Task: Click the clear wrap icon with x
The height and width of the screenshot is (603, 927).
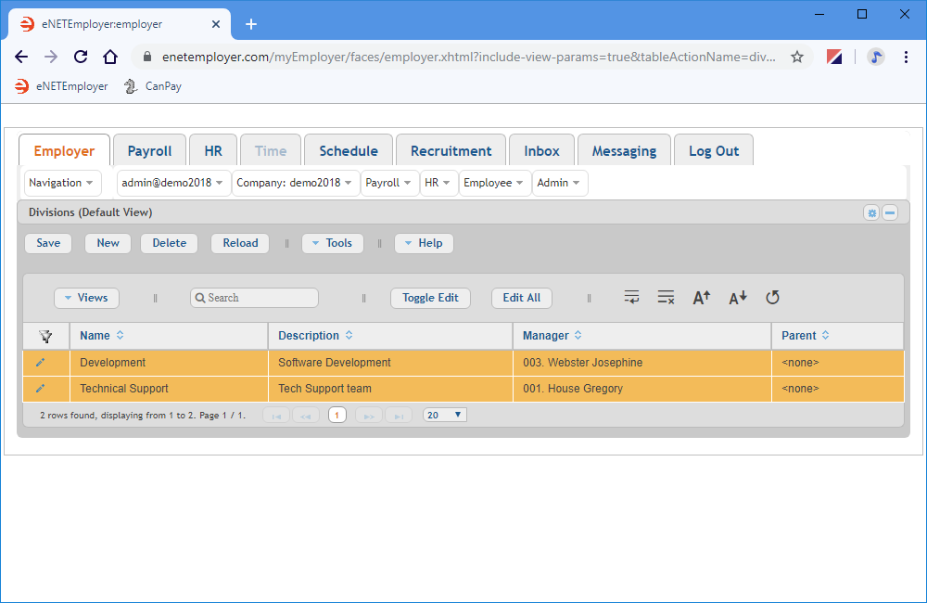Action: 666,298
